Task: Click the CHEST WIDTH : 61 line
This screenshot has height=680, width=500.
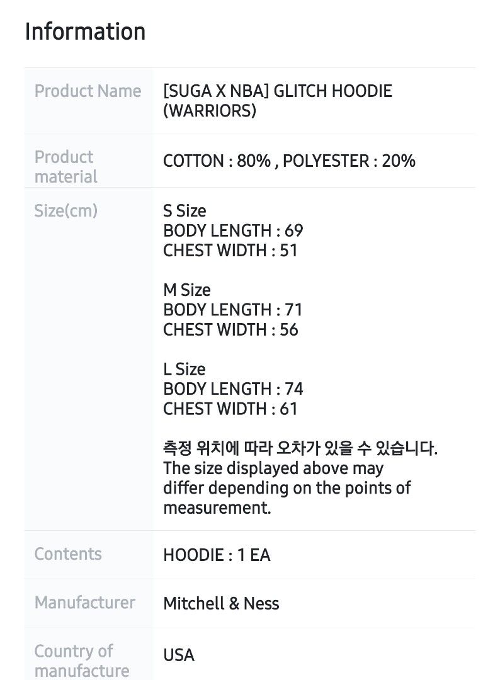Action: [230, 409]
